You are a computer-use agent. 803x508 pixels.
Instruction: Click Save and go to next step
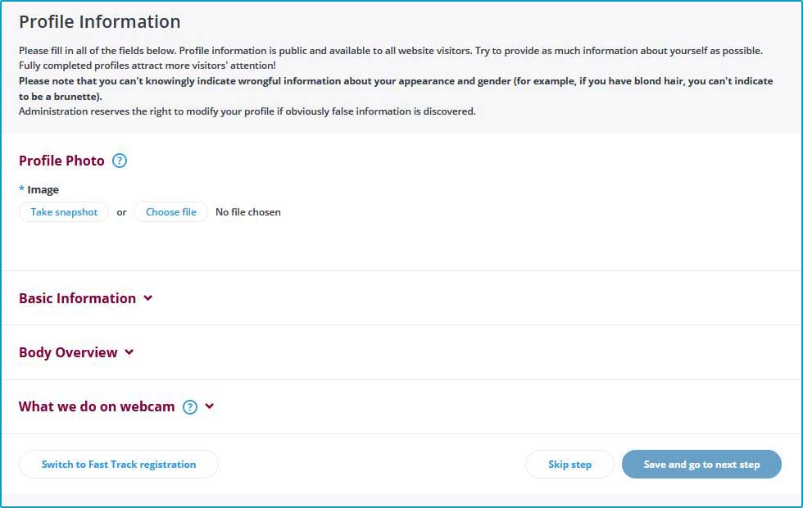(701, 465)
